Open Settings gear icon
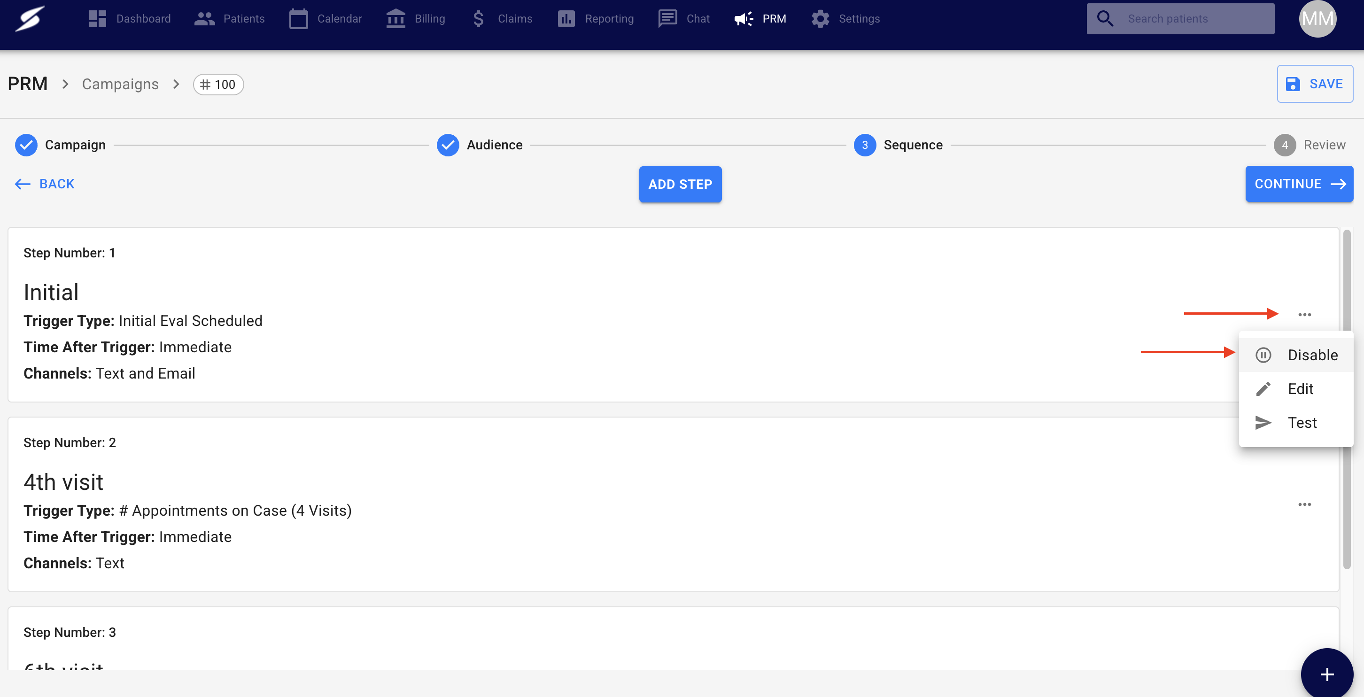 click(820, 18)
